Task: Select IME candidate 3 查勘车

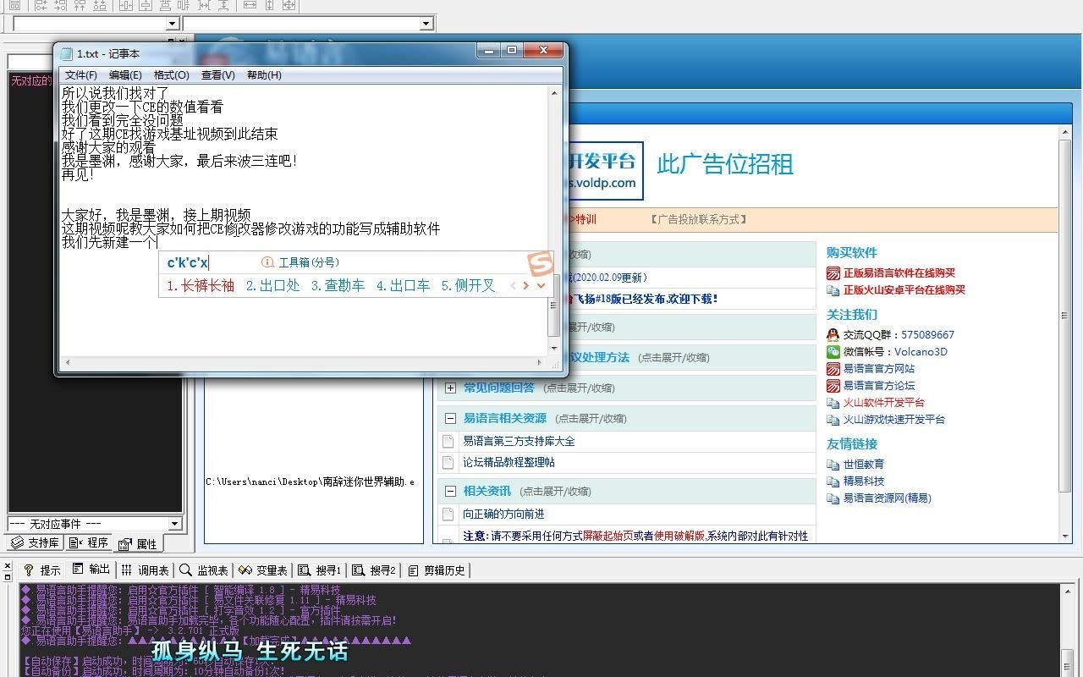Action: click(338, 286)
